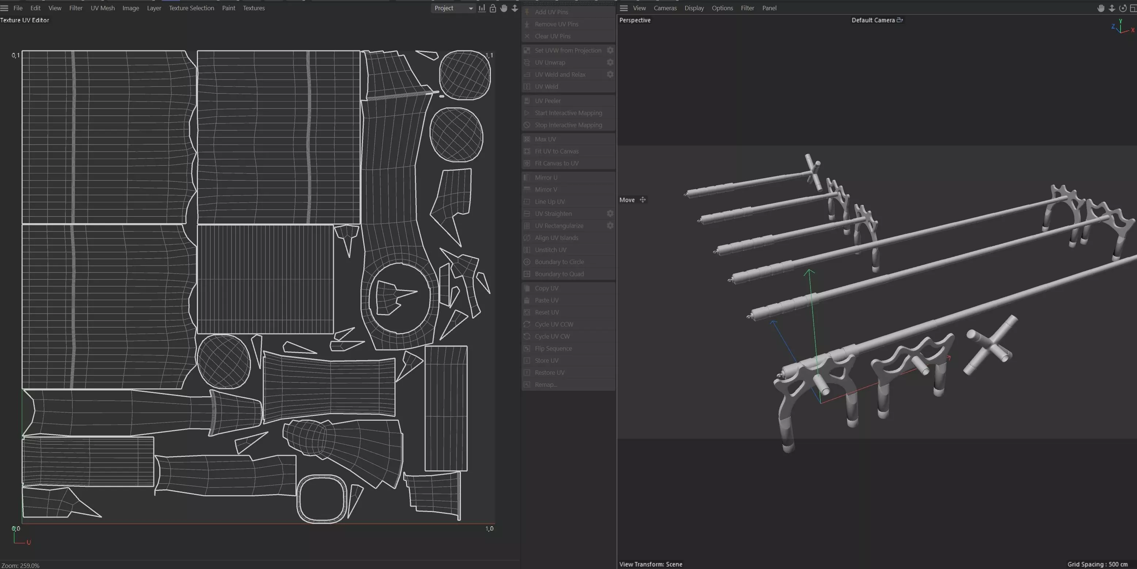Toggle the lock icon in UV editor toolbar
Image resolution: width=1137 pixels, height=569 pixels.
493,8
